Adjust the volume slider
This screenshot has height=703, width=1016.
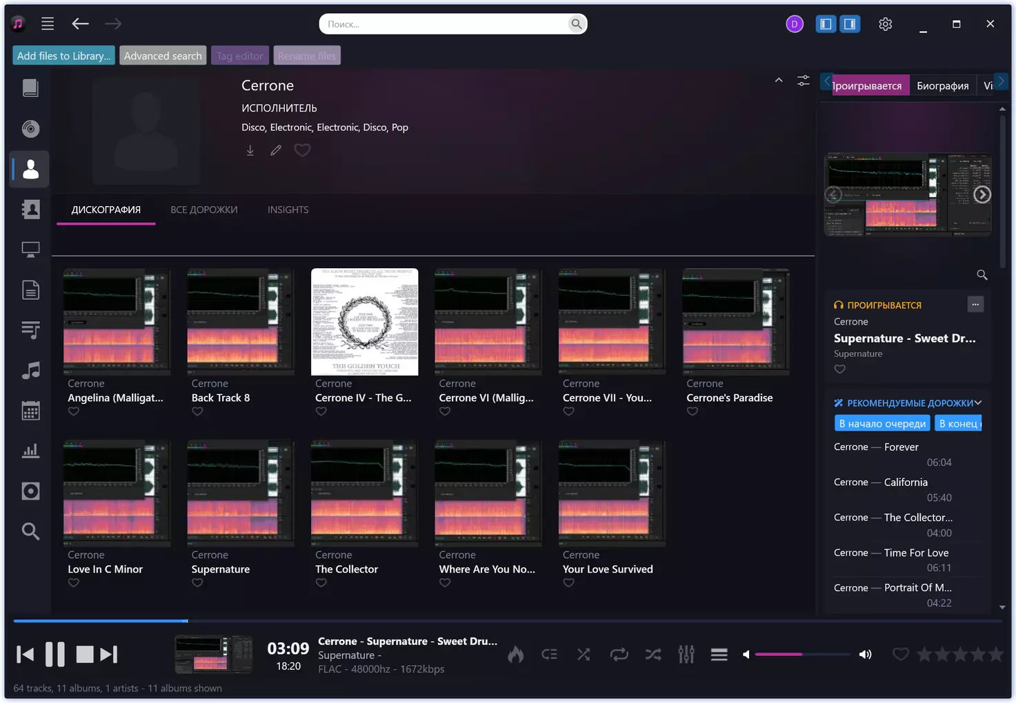[x=803, y=654]
